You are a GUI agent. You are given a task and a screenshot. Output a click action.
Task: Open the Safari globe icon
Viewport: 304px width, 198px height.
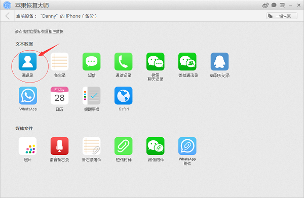pos(124,96)
